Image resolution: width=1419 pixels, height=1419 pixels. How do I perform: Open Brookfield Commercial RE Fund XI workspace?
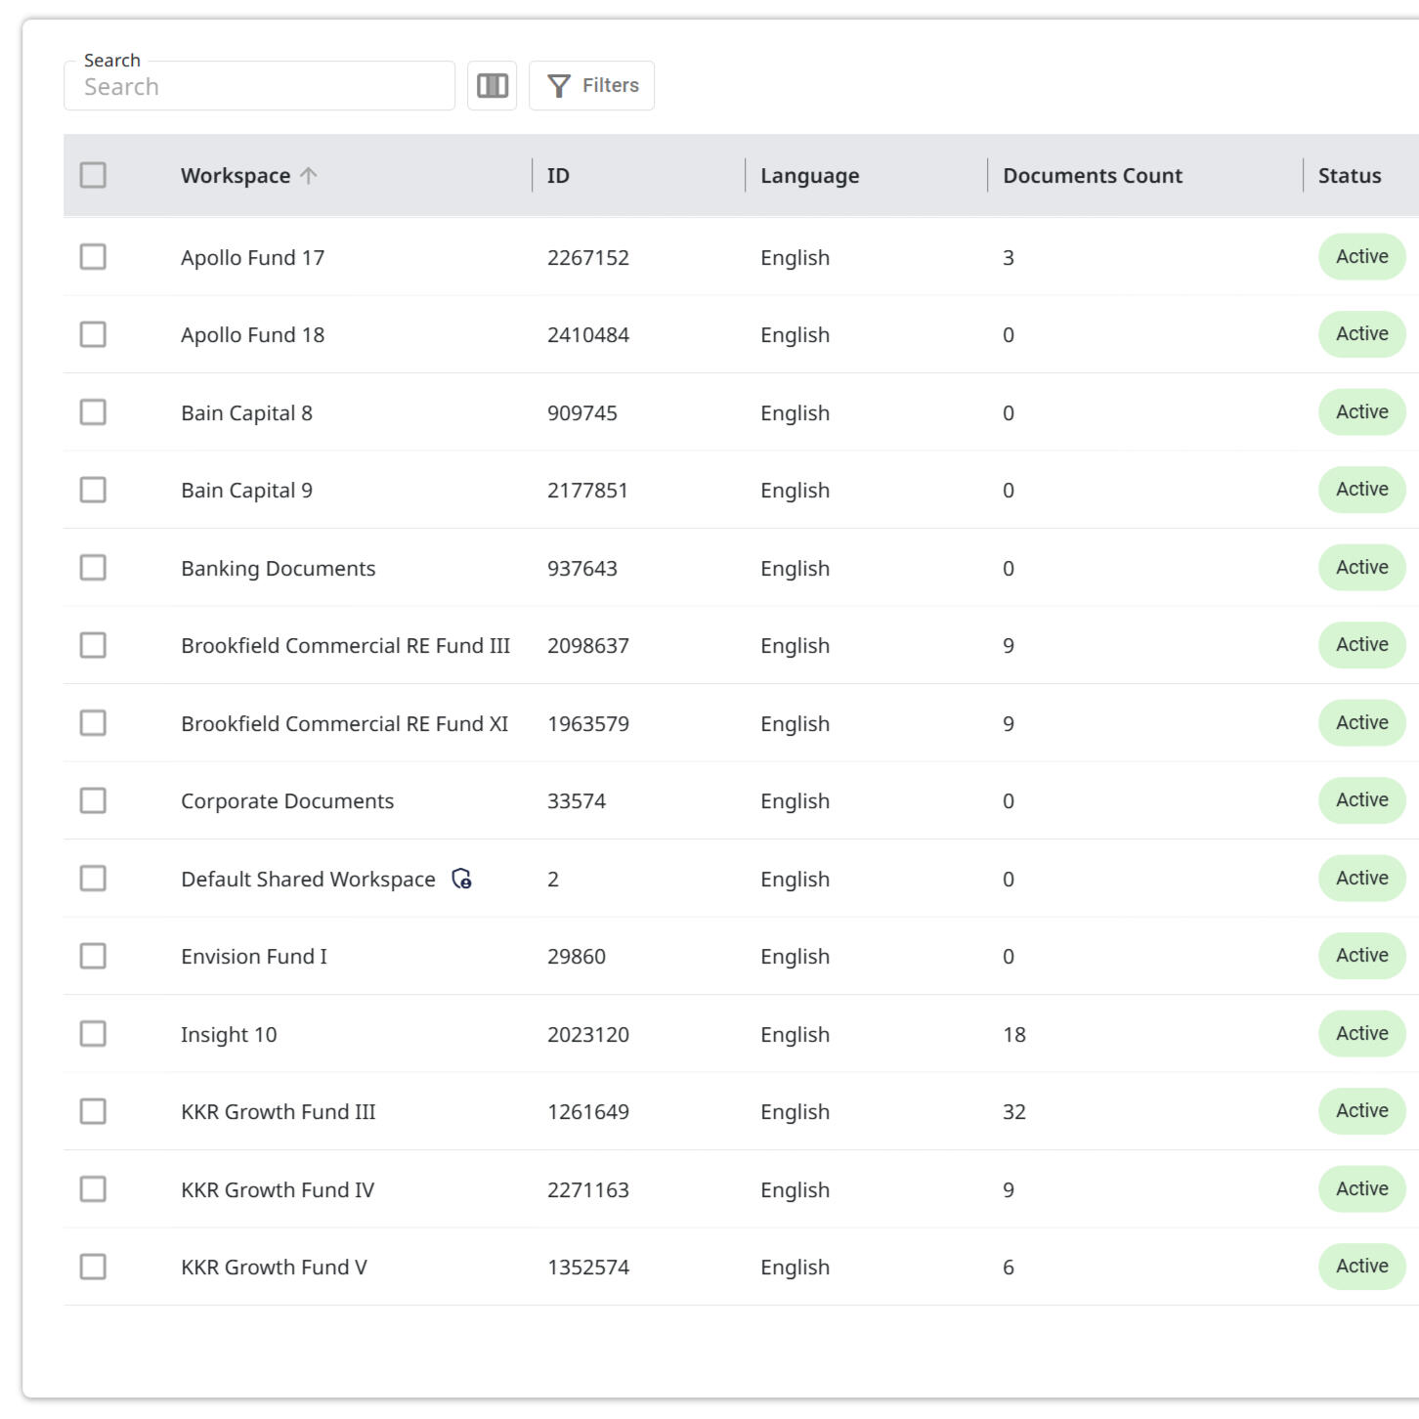(344, 724)
